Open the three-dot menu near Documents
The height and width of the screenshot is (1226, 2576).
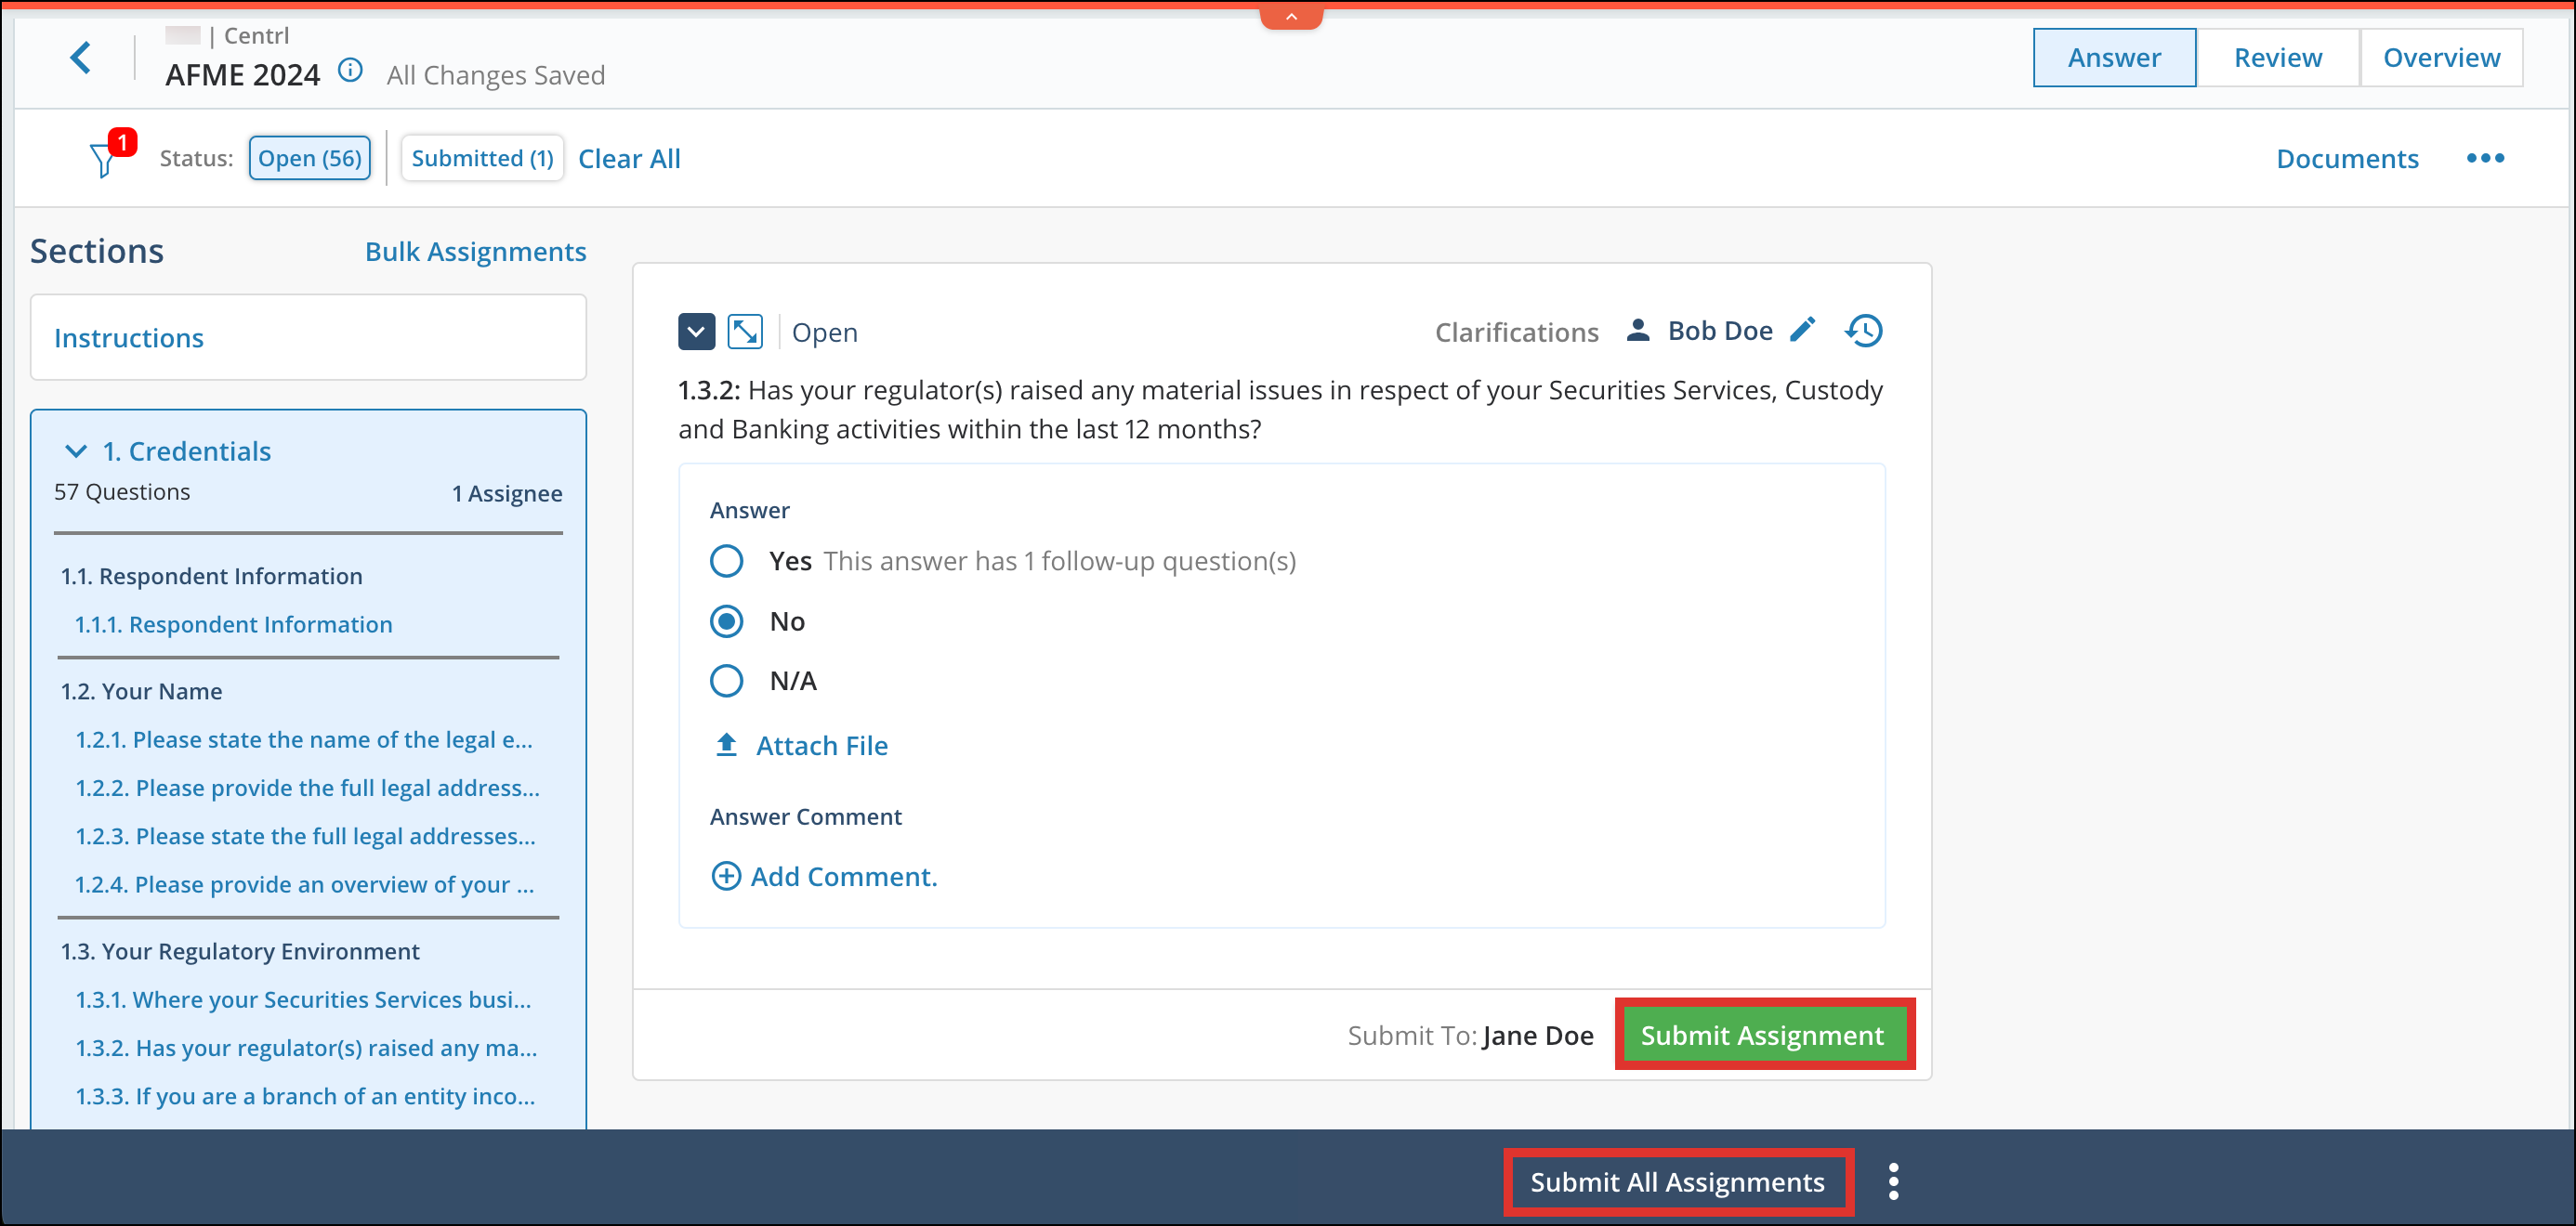tap(2487, 158)
